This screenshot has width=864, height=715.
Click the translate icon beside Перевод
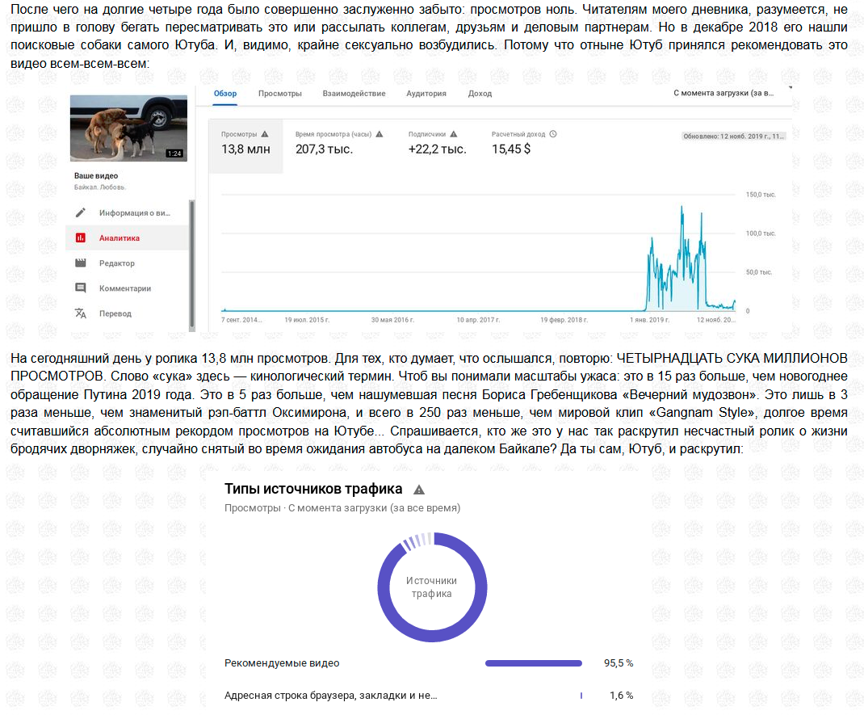tap(81, 313)
